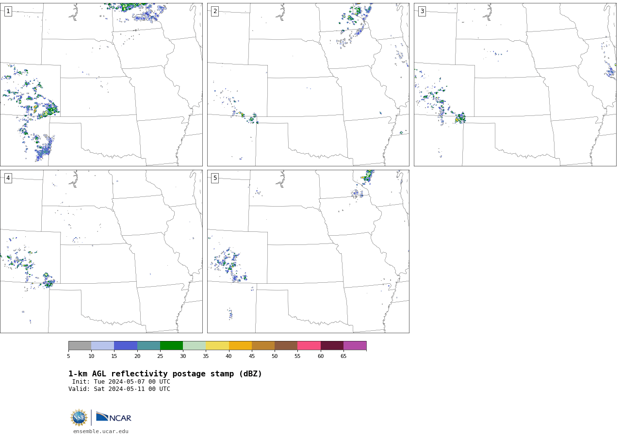The image size is (621, 437).
Task: Select the yellow 35-40 dBZ swatch
Action: pos(217,345)
